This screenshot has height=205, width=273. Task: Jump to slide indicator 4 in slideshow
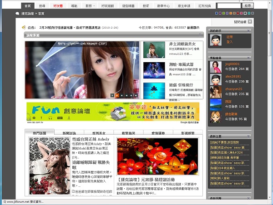coord(126,95)
